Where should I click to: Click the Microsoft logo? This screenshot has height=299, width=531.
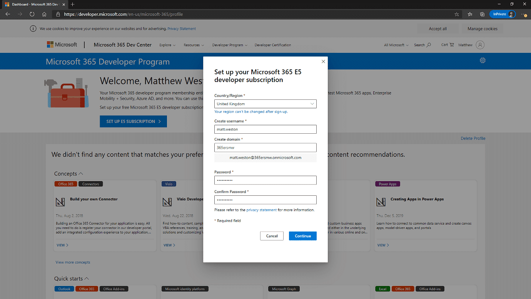pos(62,45)
